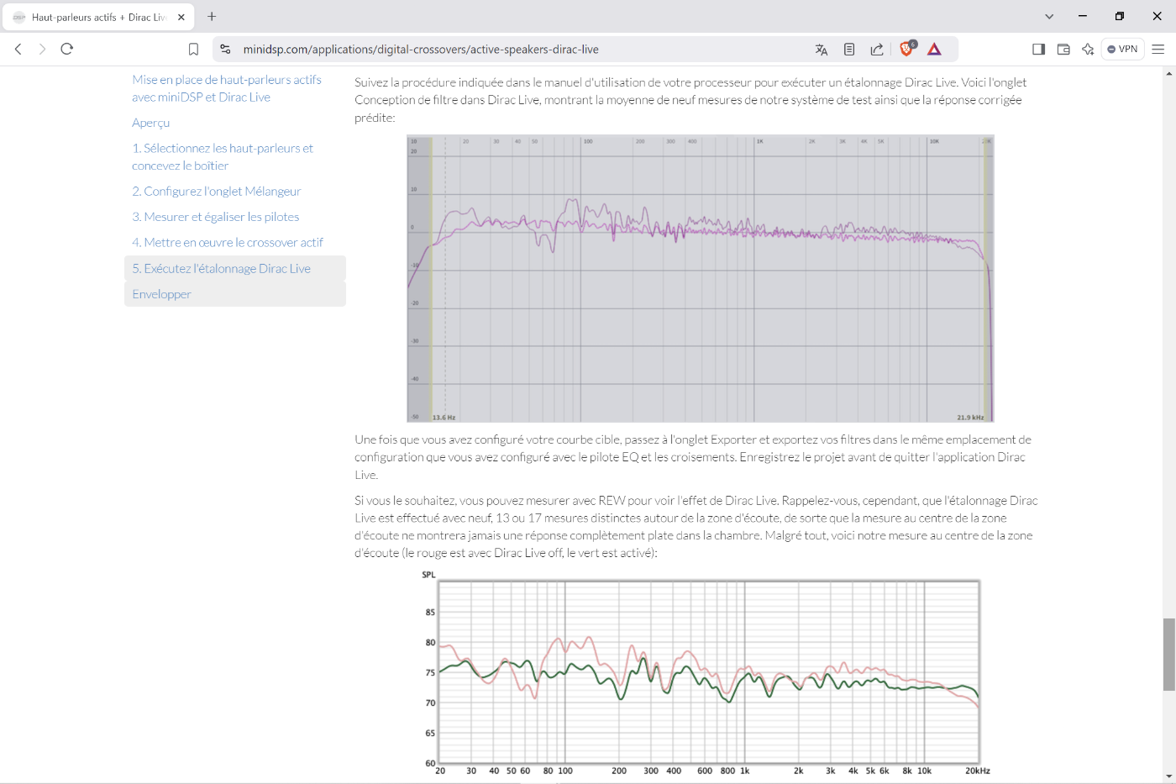Bookmark this miniDSP page
This screenshot has width=1176, height=784.
pos(193,50)
